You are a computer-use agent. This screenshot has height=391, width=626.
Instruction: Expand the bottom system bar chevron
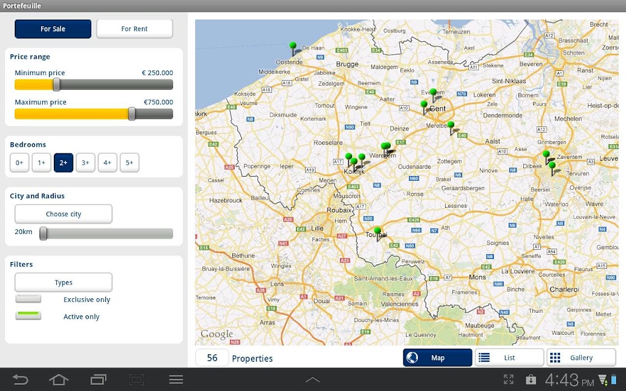pos(312,380)
